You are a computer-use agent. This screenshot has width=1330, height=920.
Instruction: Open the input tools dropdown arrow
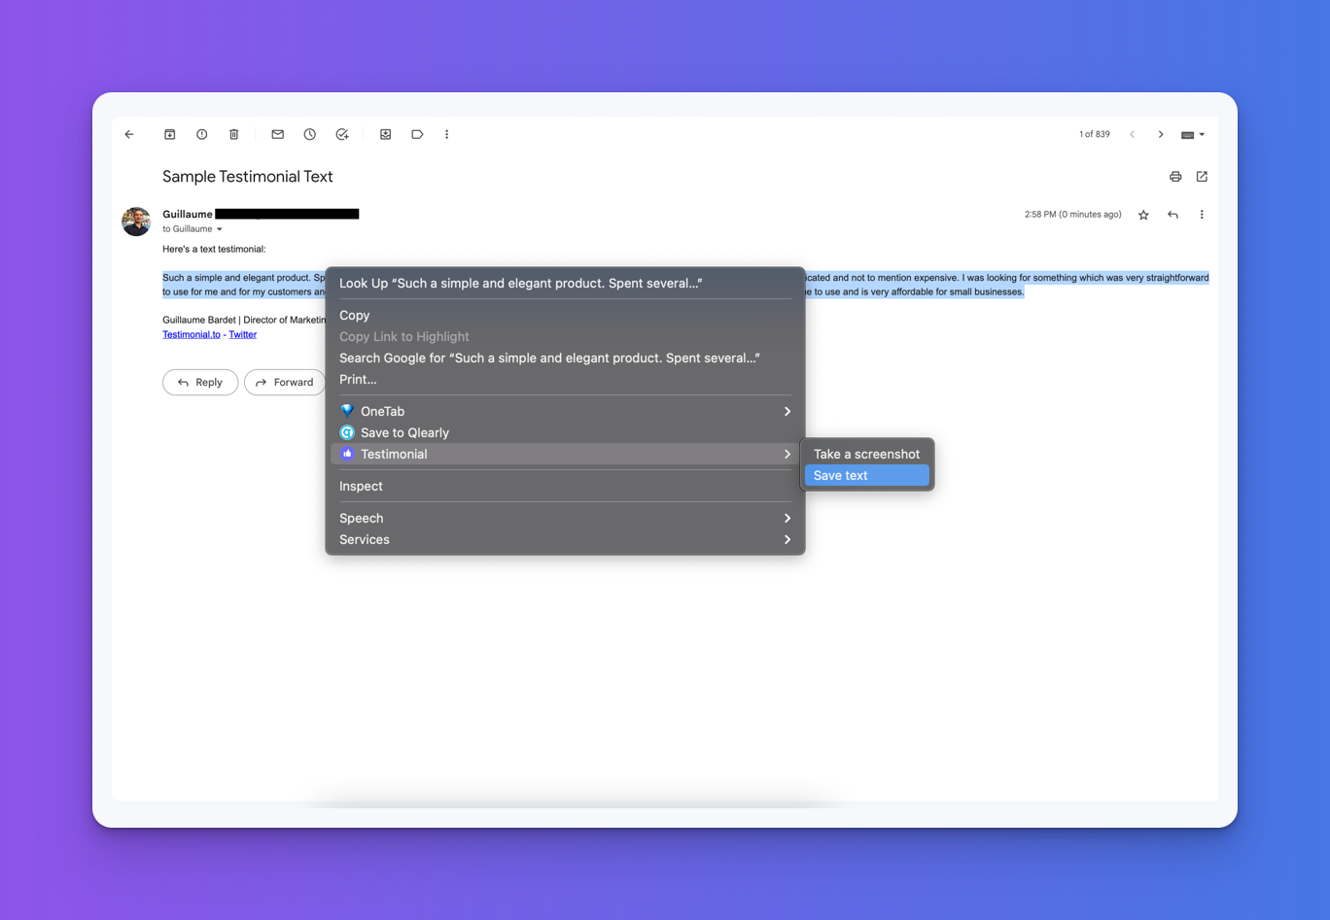tap(1203, 134)
